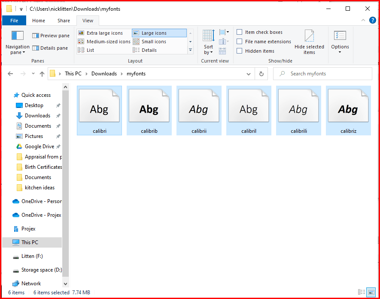
Task: Open the kitchen ideas folder
Action: [x=35, y=188]
